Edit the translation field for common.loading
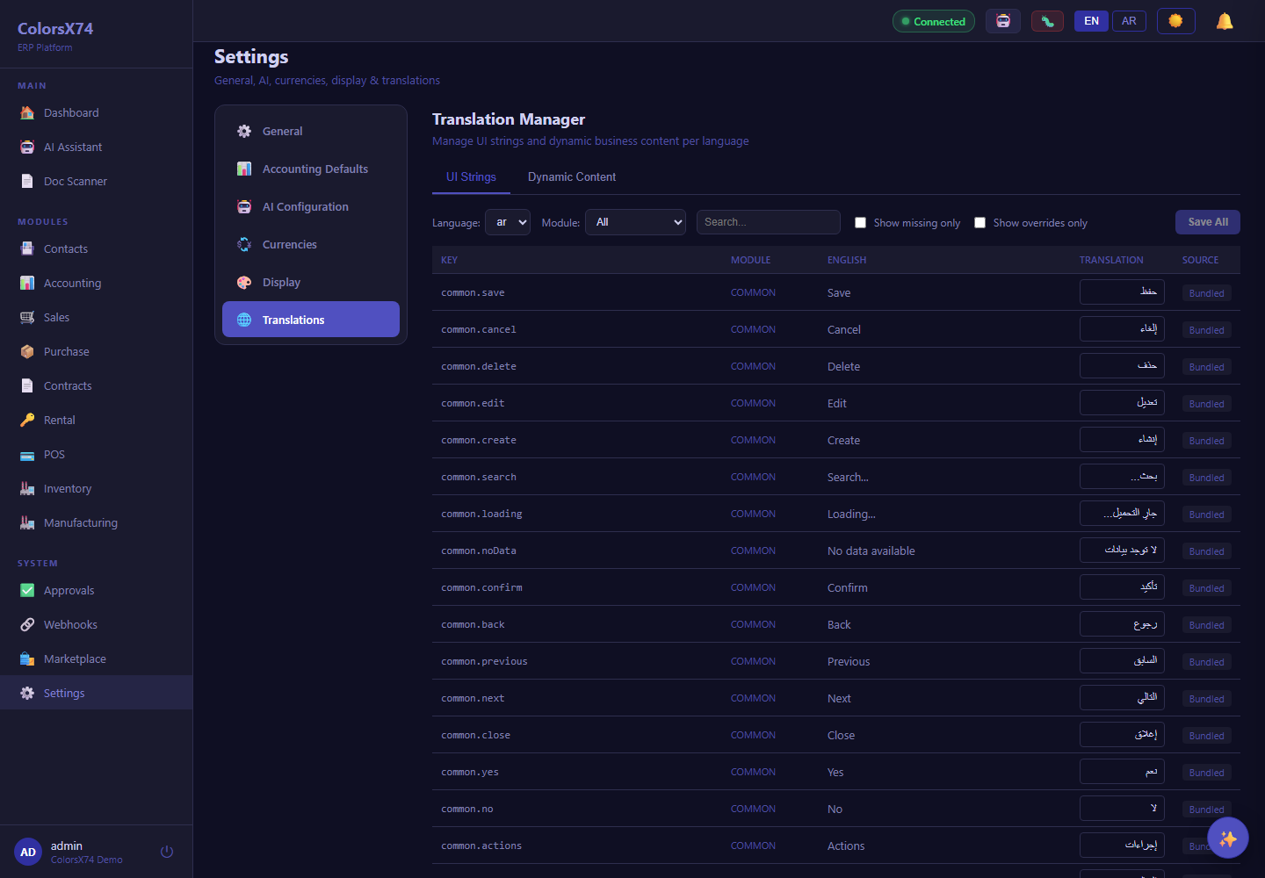The width and height of the screenshot is (1265, 878). pyautogui.click(x=1122, y=514)
